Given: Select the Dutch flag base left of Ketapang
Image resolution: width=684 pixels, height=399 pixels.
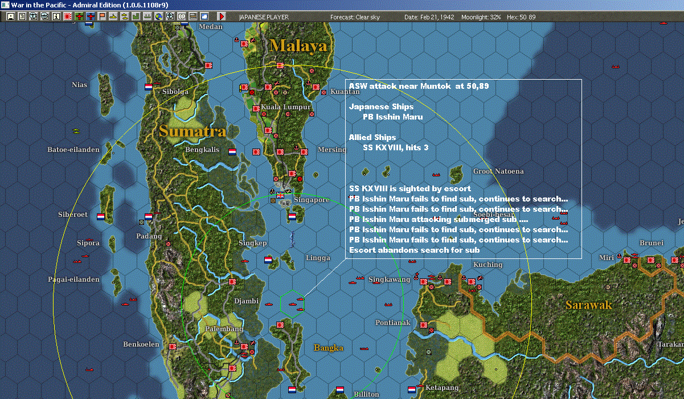Looking at the screenshot, I should (412, 390).
